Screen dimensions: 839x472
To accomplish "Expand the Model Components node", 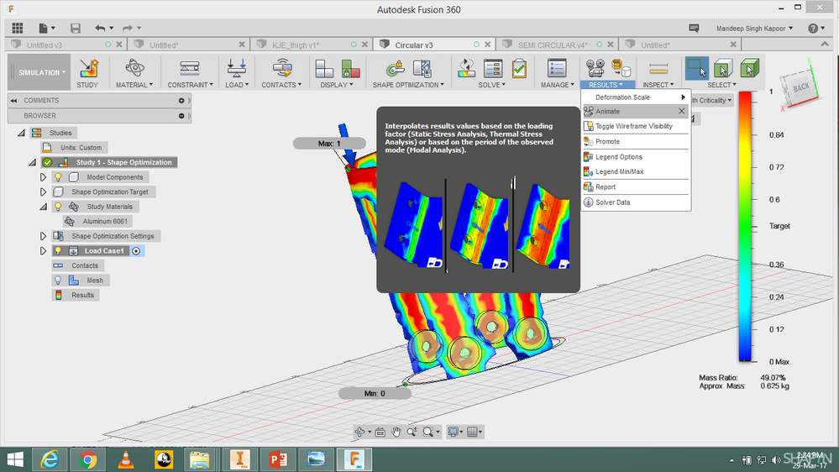I will 44,177.
